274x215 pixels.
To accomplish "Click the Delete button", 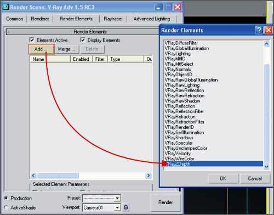I will [x=92, y=49].
